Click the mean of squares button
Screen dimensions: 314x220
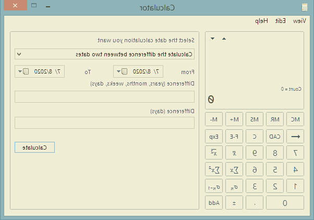[214, 153]
